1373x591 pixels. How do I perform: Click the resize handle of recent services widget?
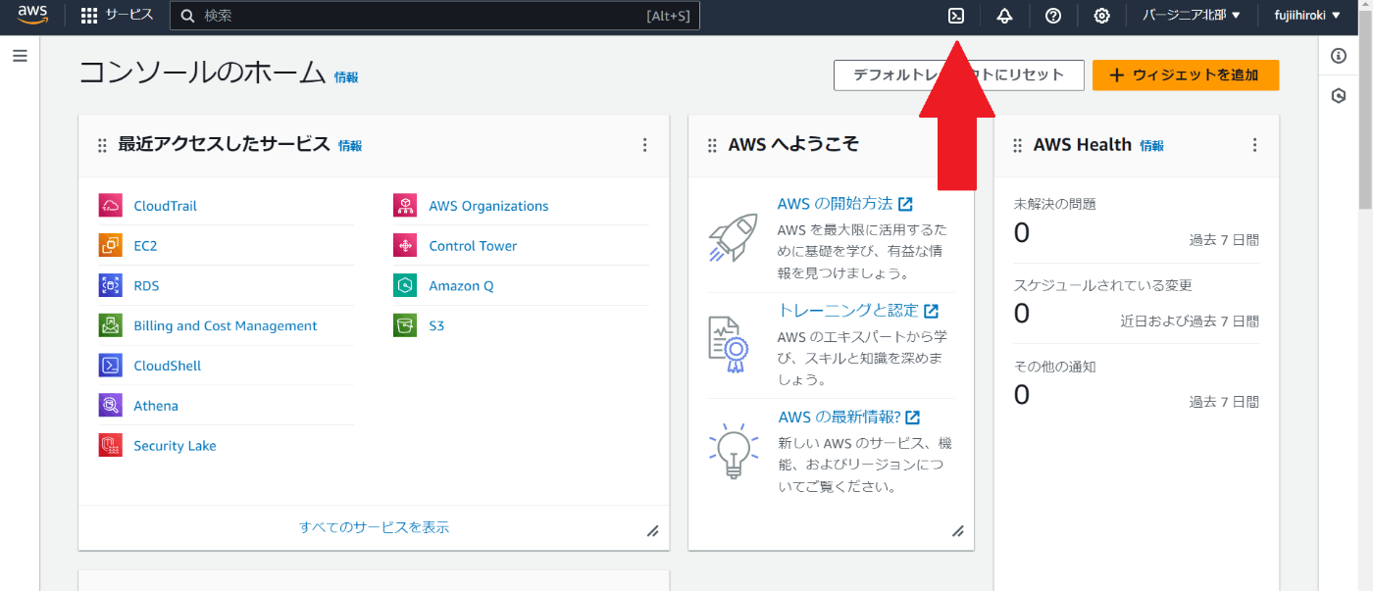(x=652, y=531)
